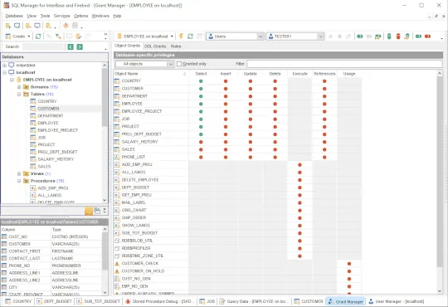Image resolution: width=448 pixels, height=307 pixels.
Task: Go to next search result arrow
Action: coord(80,46)
